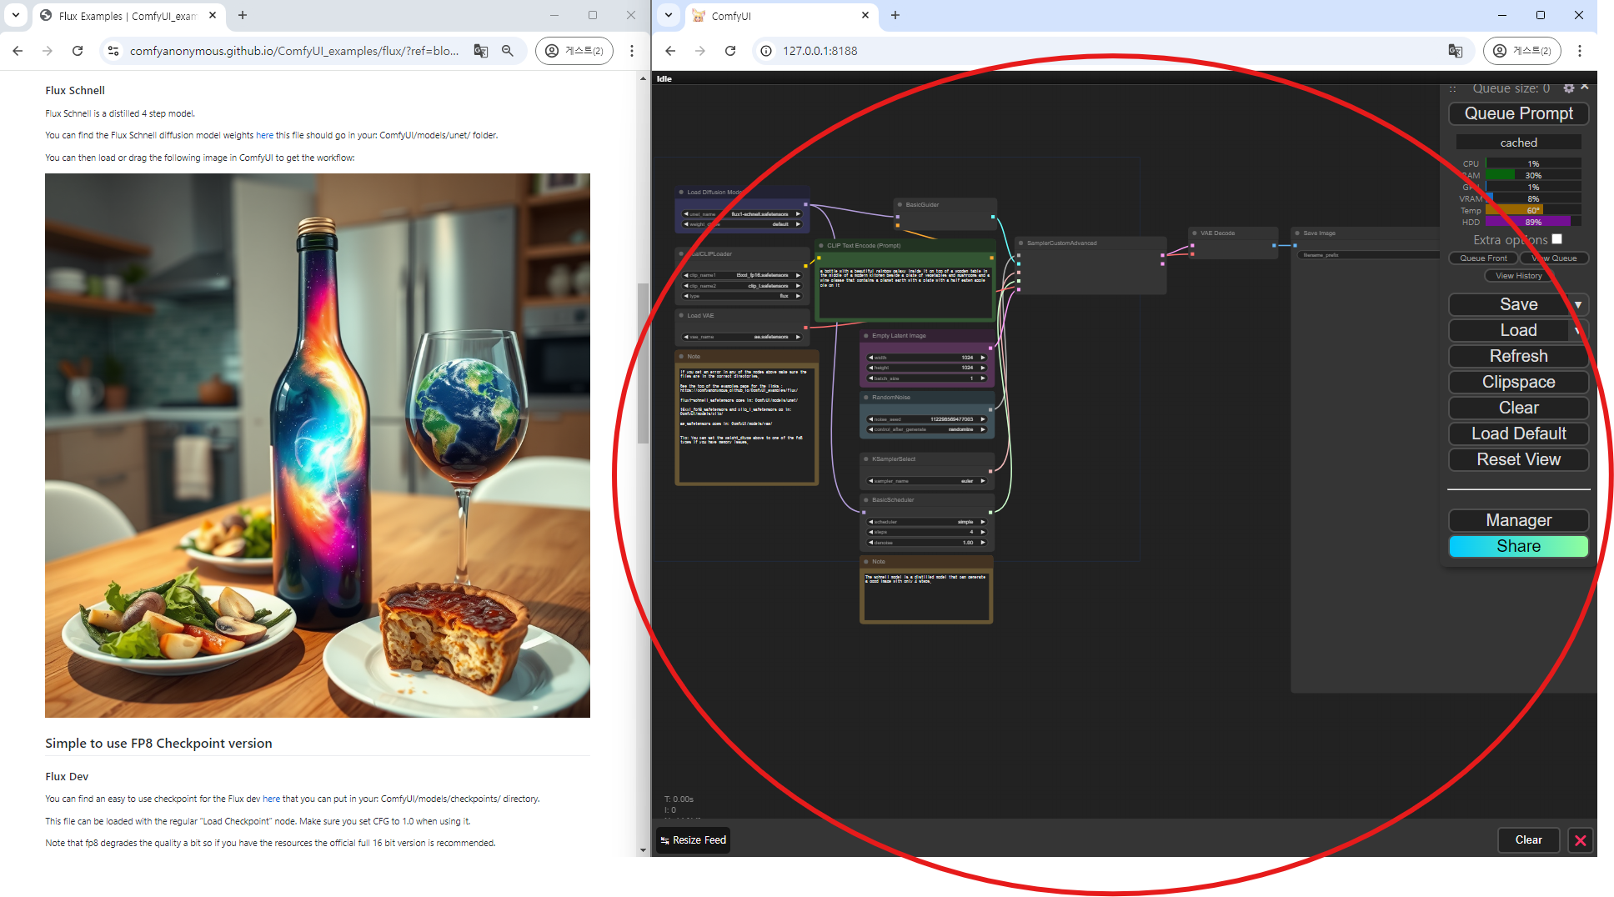This screenshot has width=1614, height=897.
Task: Open View History
Action: pos(1518,276)
